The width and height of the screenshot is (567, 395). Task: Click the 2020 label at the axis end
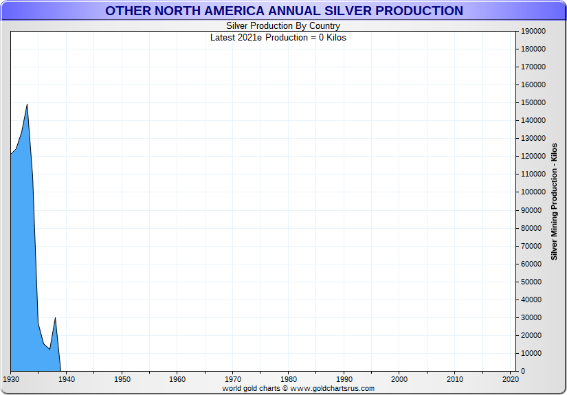point(510,379)
